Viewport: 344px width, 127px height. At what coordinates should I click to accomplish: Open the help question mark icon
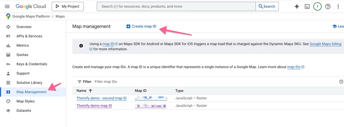coord(328,7)
